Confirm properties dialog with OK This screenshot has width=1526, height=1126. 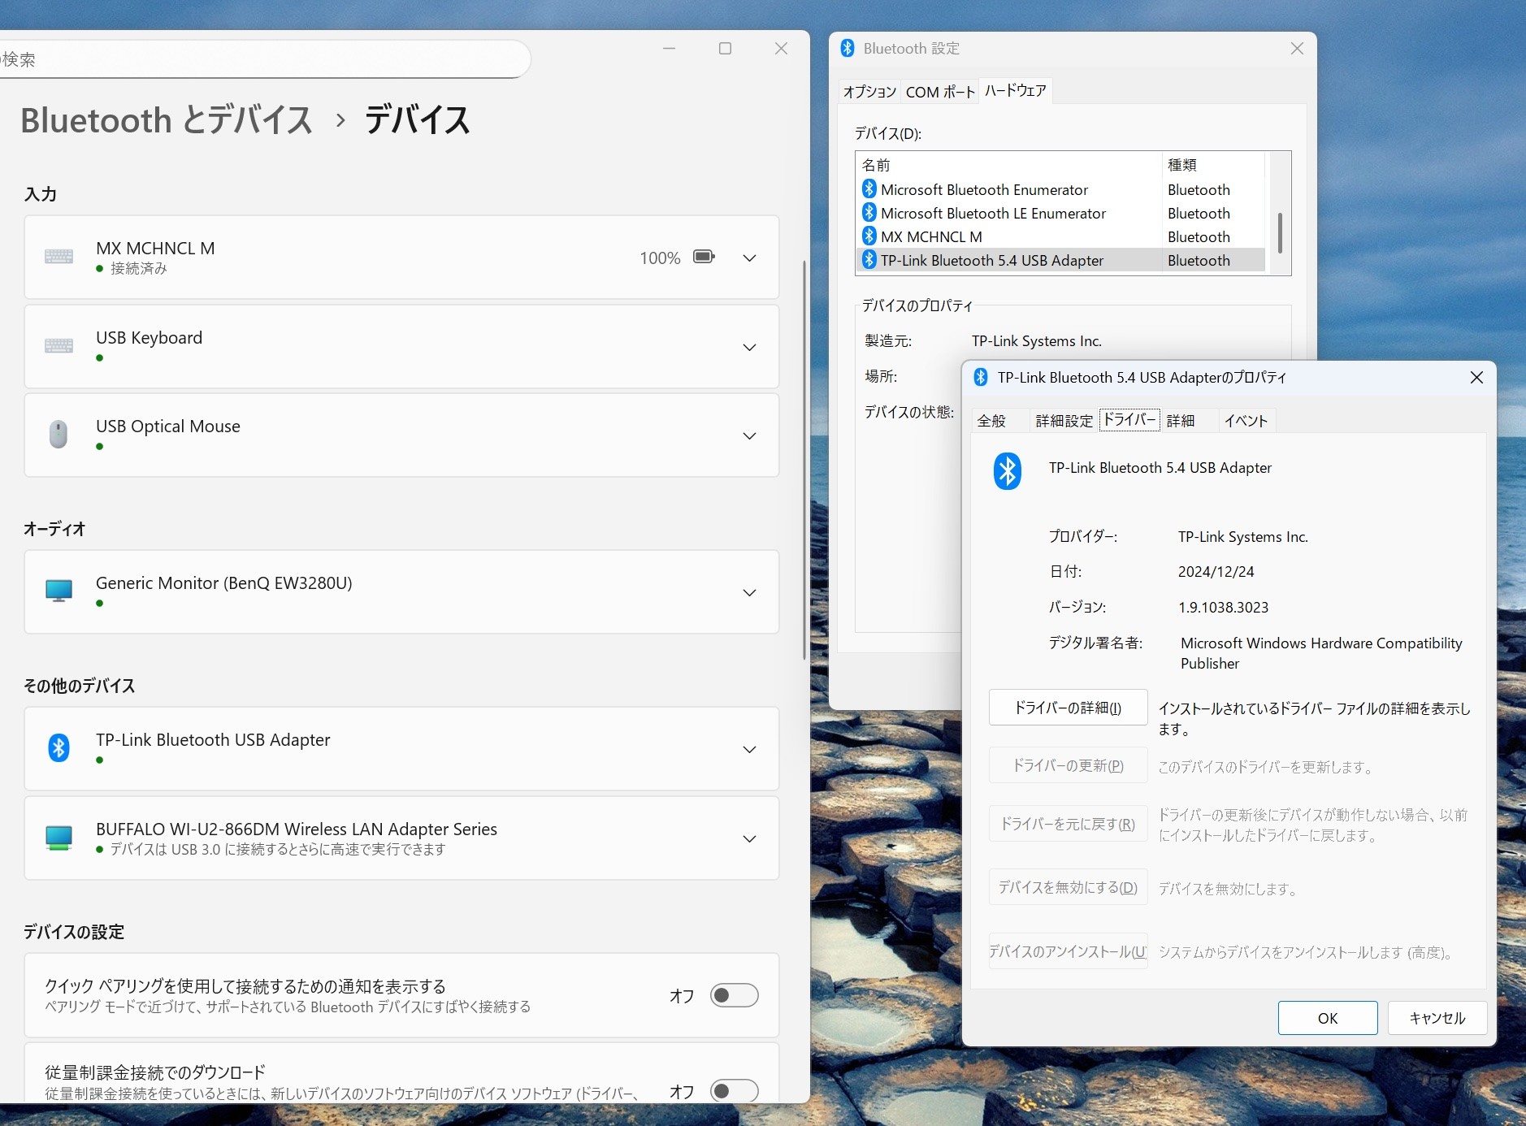[1328, 1018]
